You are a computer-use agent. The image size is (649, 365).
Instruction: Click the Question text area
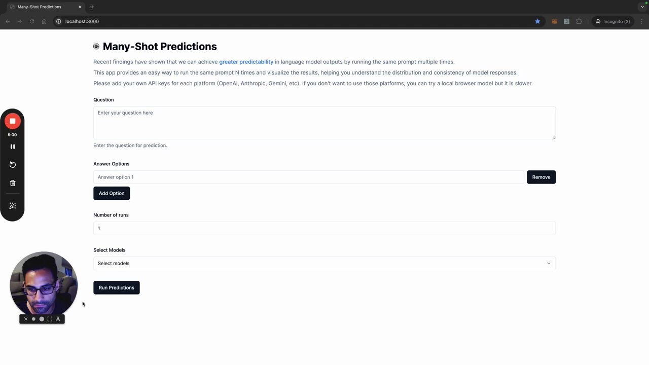click(324, 123)
